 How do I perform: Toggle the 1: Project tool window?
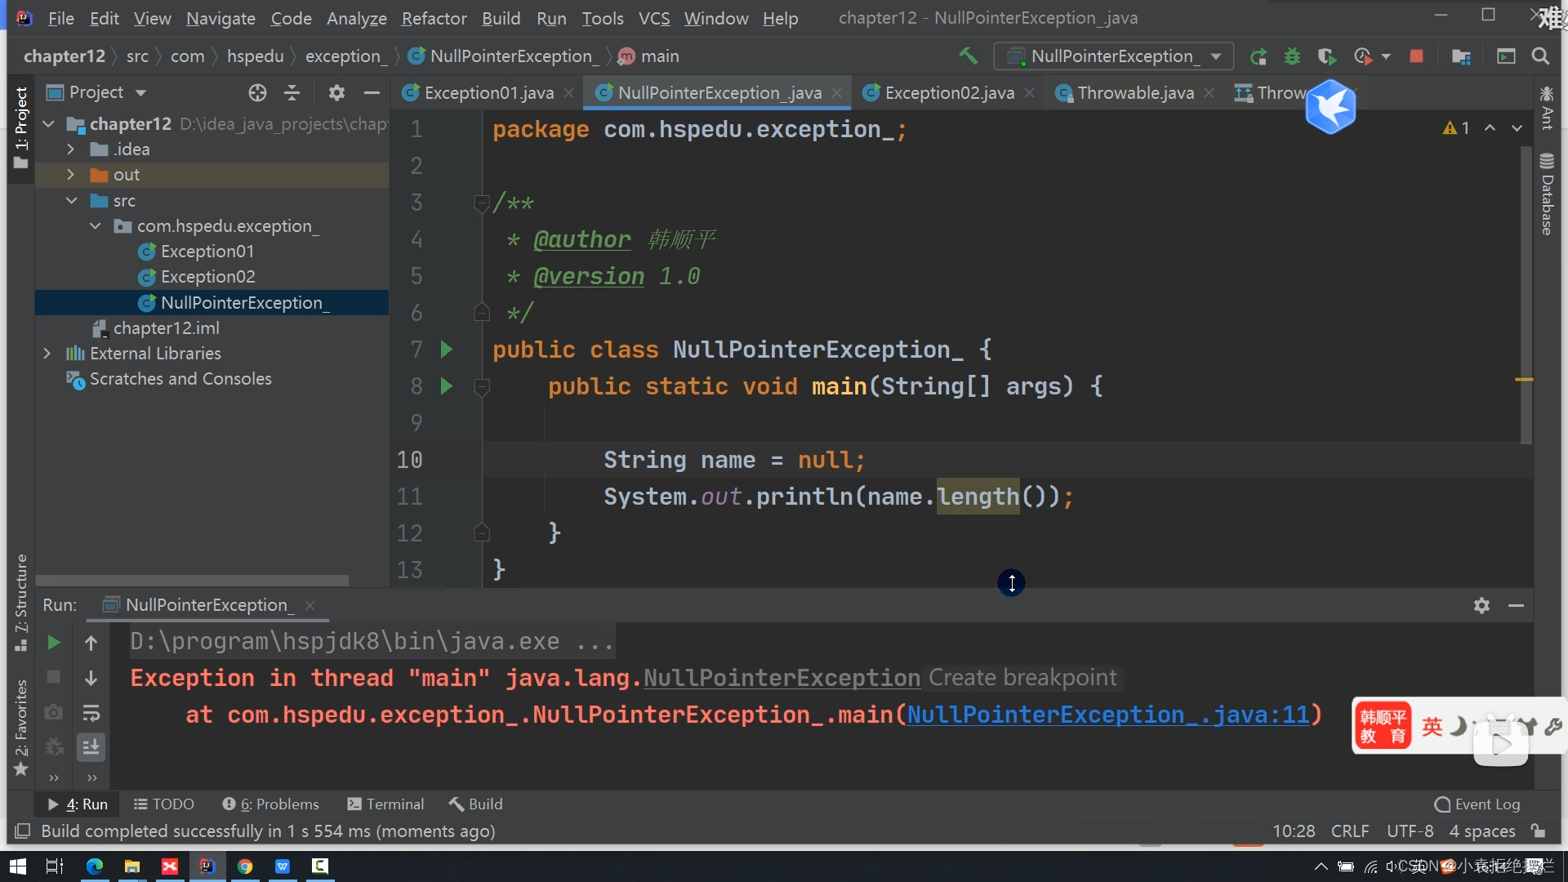click(21, 128)
